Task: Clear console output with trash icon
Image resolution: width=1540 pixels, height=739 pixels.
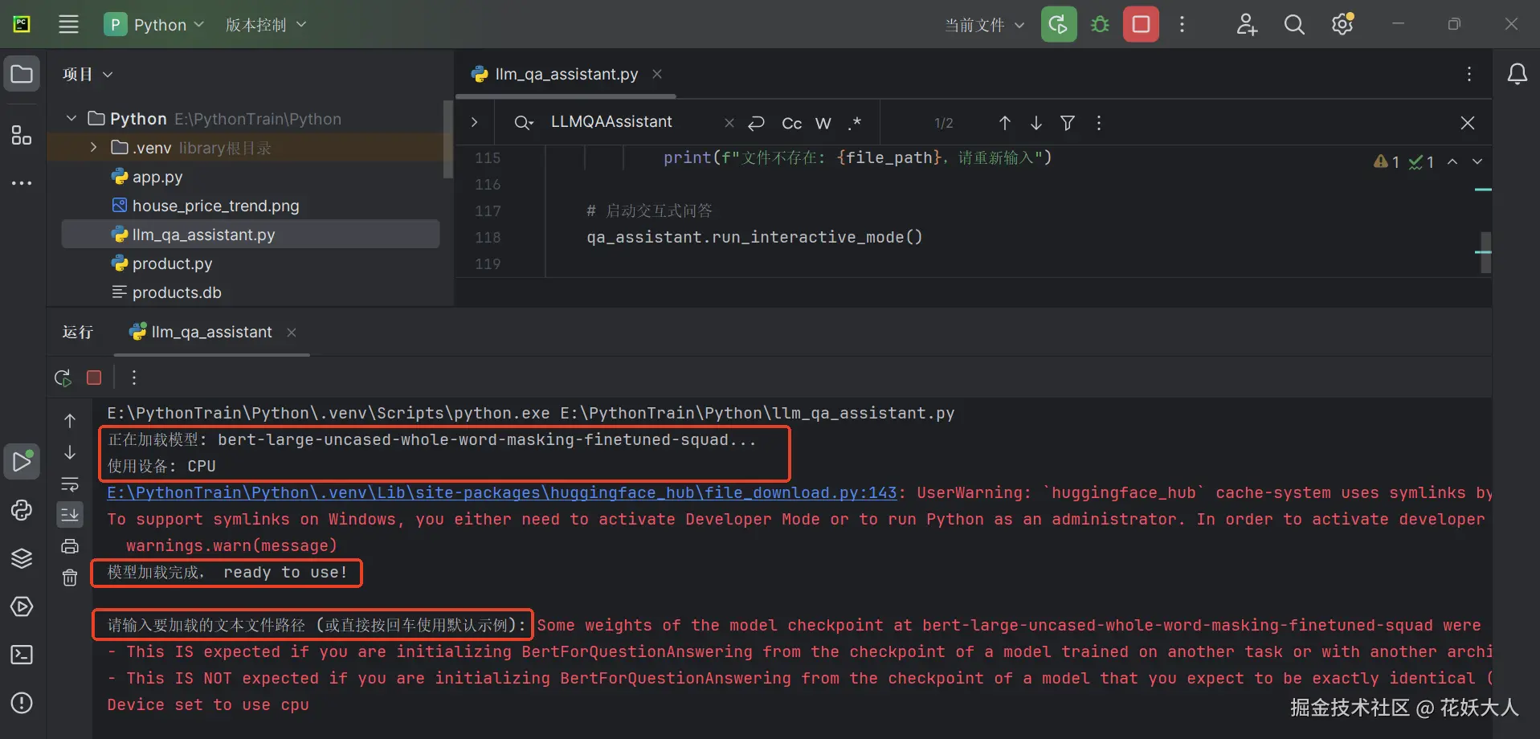Action: (70, 578)
